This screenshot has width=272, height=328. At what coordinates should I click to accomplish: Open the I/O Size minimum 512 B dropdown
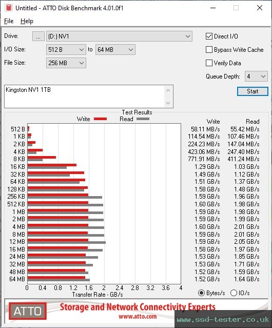coord(66,50)
